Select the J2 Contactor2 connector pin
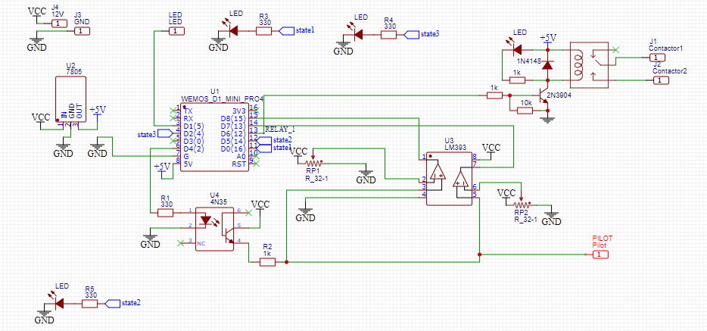The width and height of the screenshot is (707, 331). [661, 80]
